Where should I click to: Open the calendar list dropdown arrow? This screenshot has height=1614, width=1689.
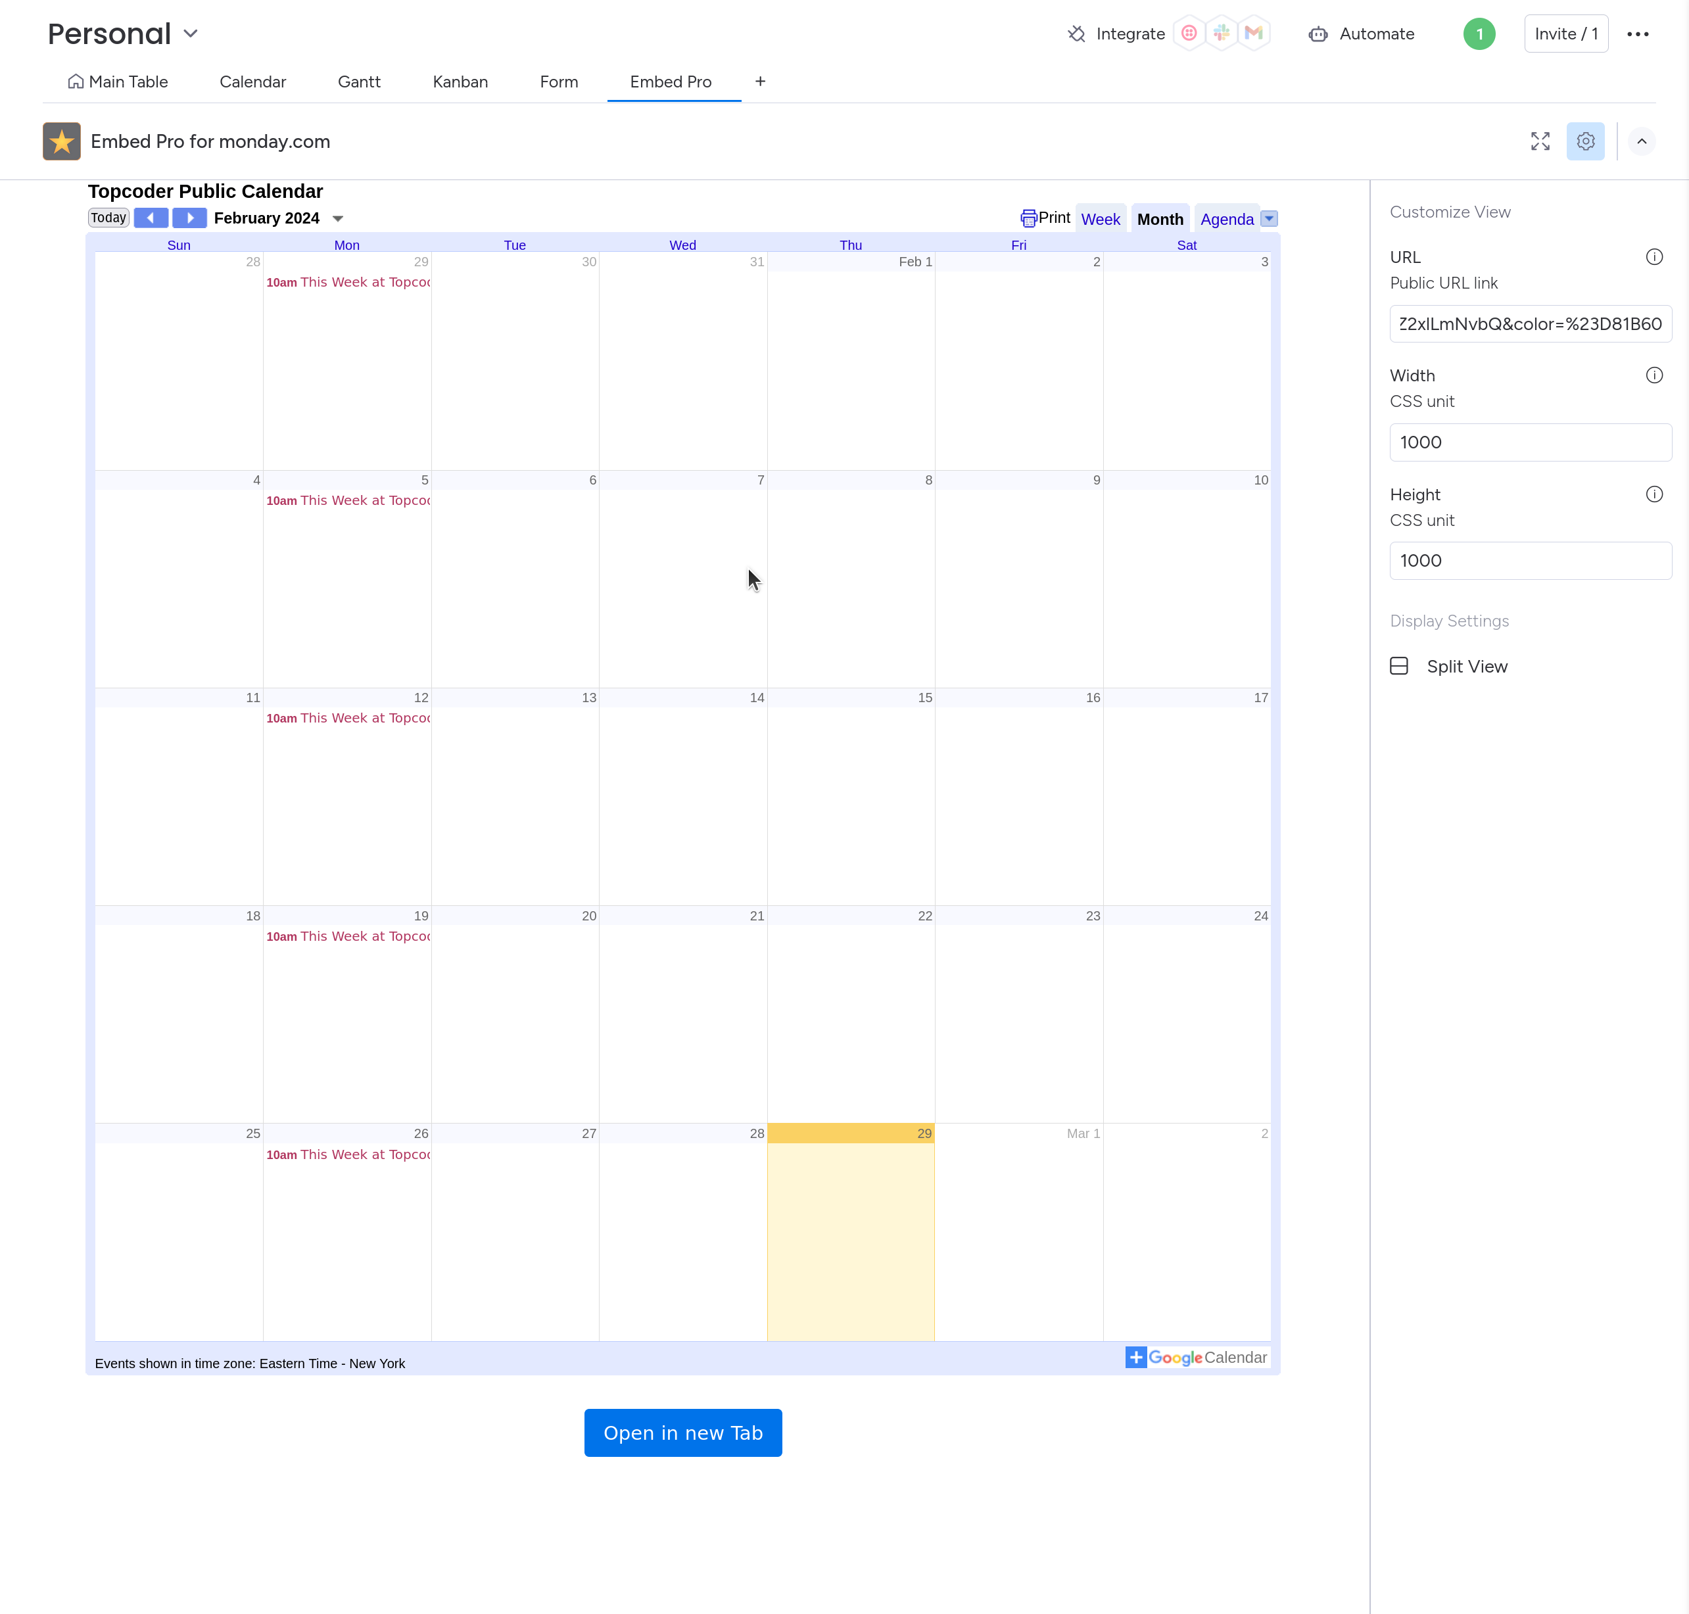pos(1269,218)
